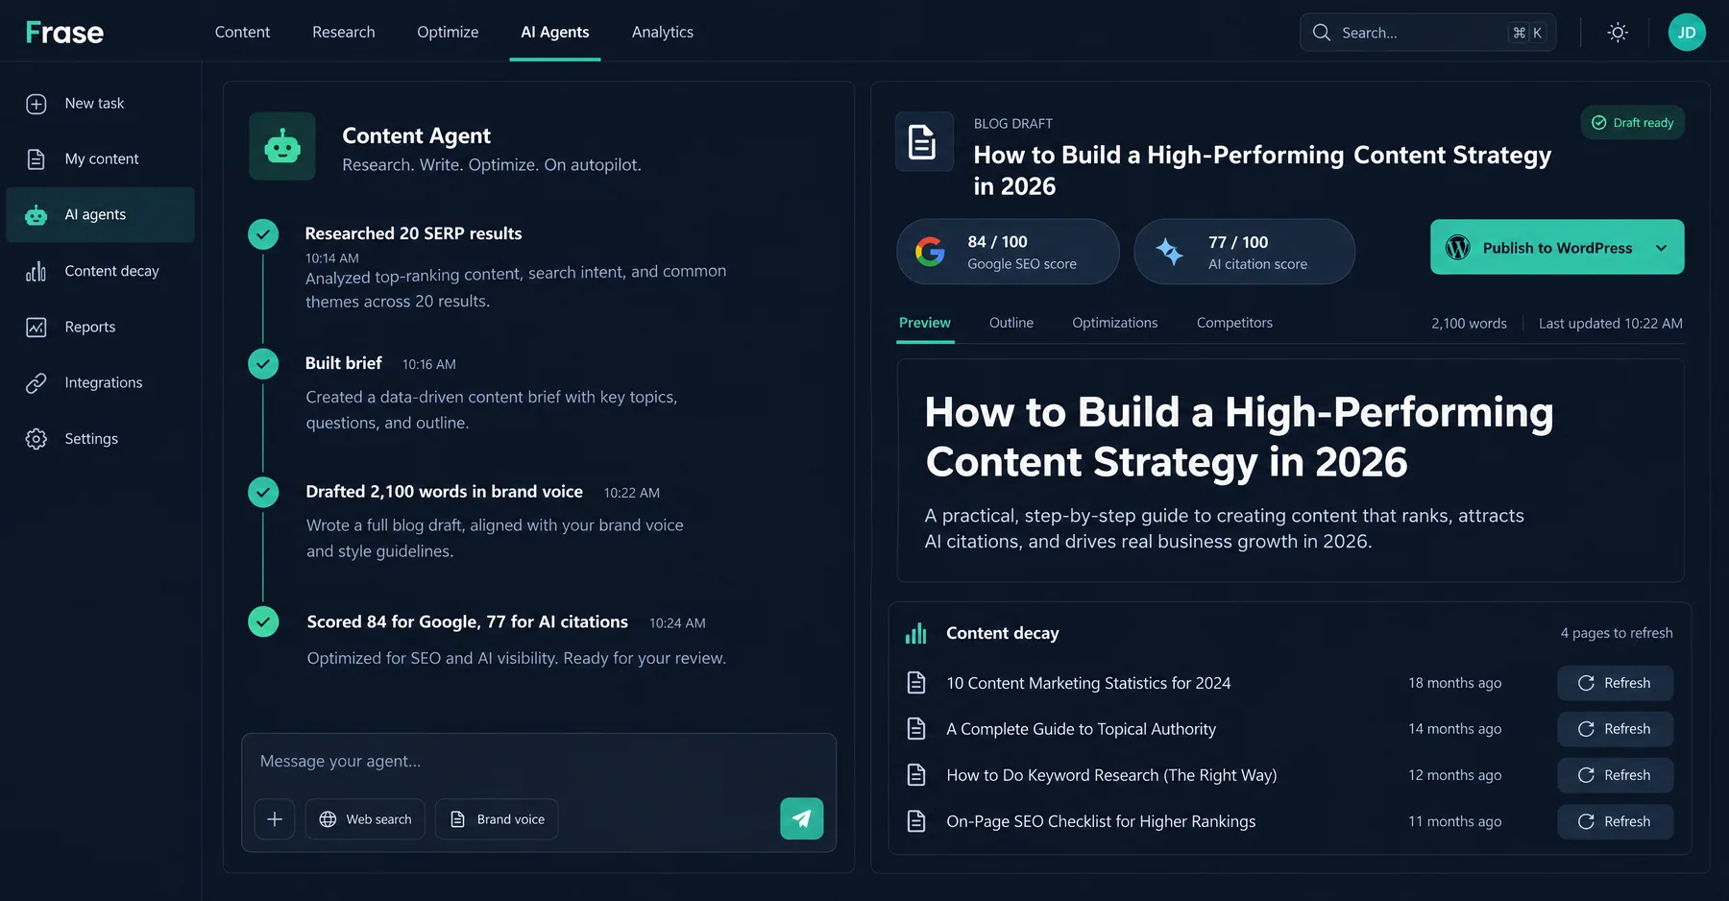Focus the Message your agent input

(538, 762)
